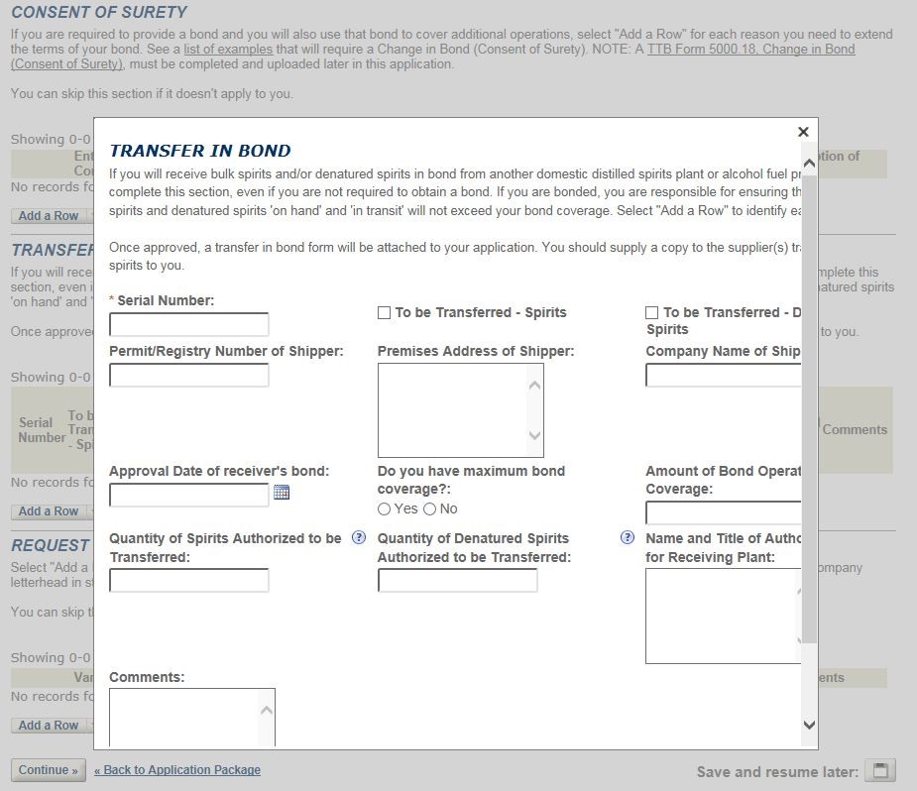Close the Transfer in Bond dialog
The height and width of the screenshot is (791, 917).
point(803,132)
